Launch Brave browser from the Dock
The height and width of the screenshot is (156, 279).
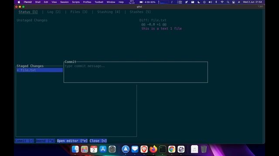(144, 149)
